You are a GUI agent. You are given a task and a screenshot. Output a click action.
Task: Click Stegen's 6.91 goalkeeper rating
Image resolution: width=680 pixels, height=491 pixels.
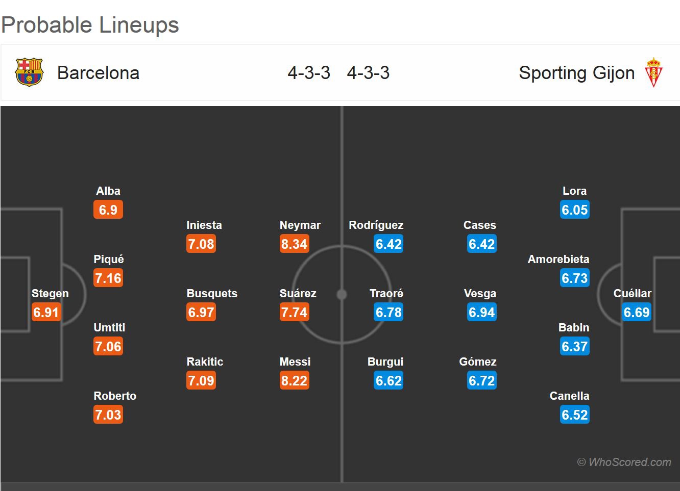(x=46, y=313)
